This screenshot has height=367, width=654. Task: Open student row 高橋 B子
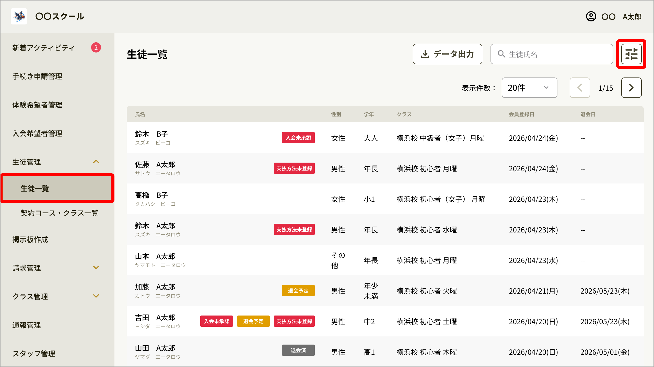point(385,199)
